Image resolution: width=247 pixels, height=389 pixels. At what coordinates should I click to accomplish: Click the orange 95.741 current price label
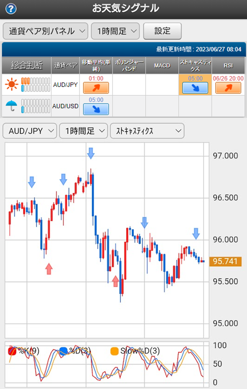(225, 261)
